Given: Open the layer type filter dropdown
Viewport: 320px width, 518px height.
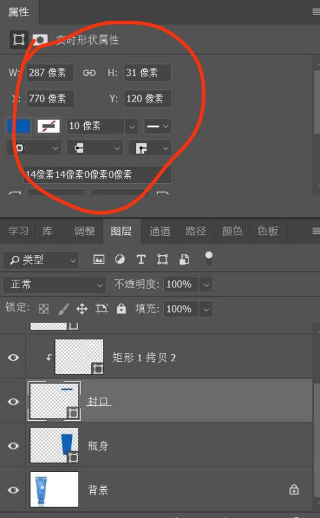Looking at the screenshot, I should (x=41, y=260).
